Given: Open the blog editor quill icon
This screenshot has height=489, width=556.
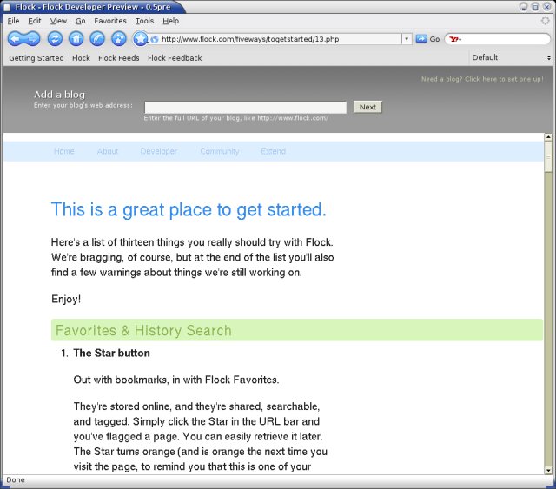Looking at the screenshot, I should 97,39.
